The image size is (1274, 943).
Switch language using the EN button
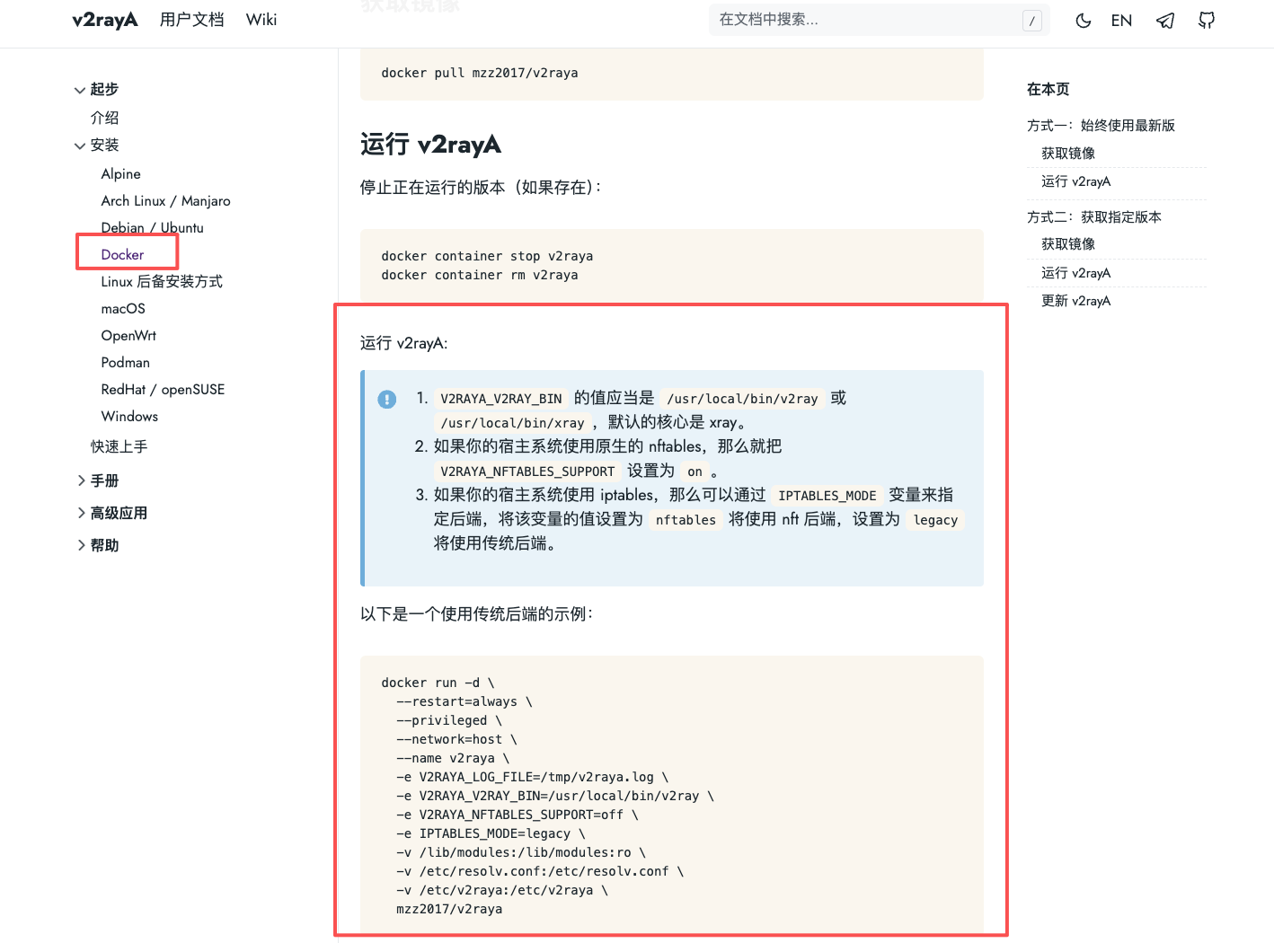click(1121, 21)
